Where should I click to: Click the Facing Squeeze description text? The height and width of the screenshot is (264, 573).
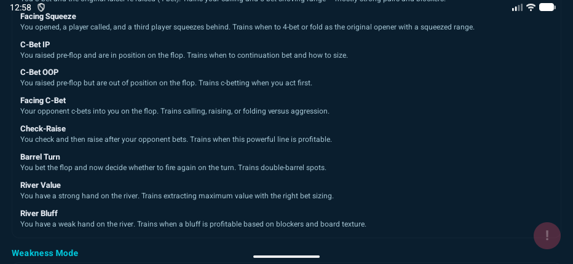pyautogui.click(x=247, y=27)
